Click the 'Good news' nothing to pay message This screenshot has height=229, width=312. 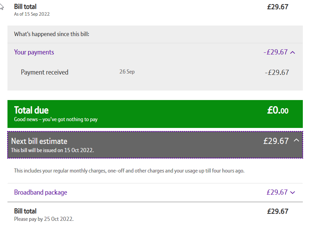coord(56,119)
